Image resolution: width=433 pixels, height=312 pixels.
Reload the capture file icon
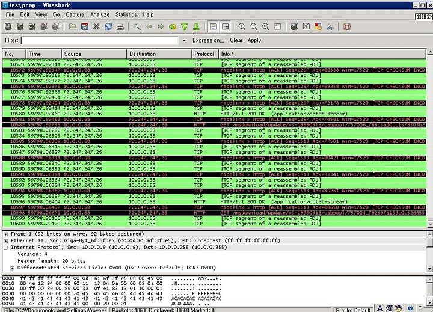pos(108,27)
